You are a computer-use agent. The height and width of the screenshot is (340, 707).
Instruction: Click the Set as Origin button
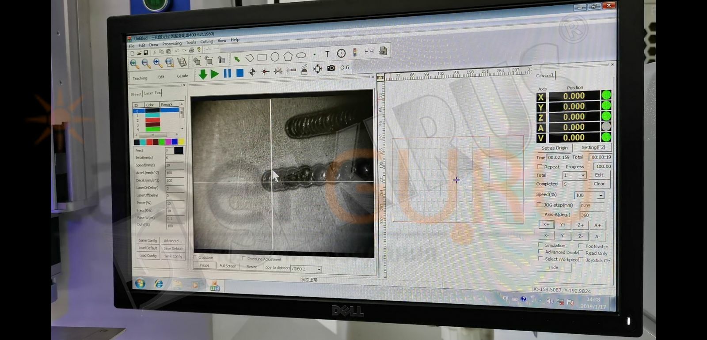(x=555, y=148)
